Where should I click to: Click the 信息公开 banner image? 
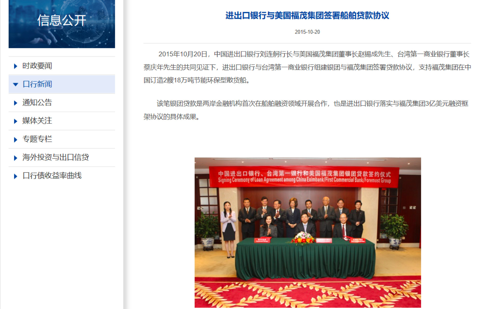[62, 24]
